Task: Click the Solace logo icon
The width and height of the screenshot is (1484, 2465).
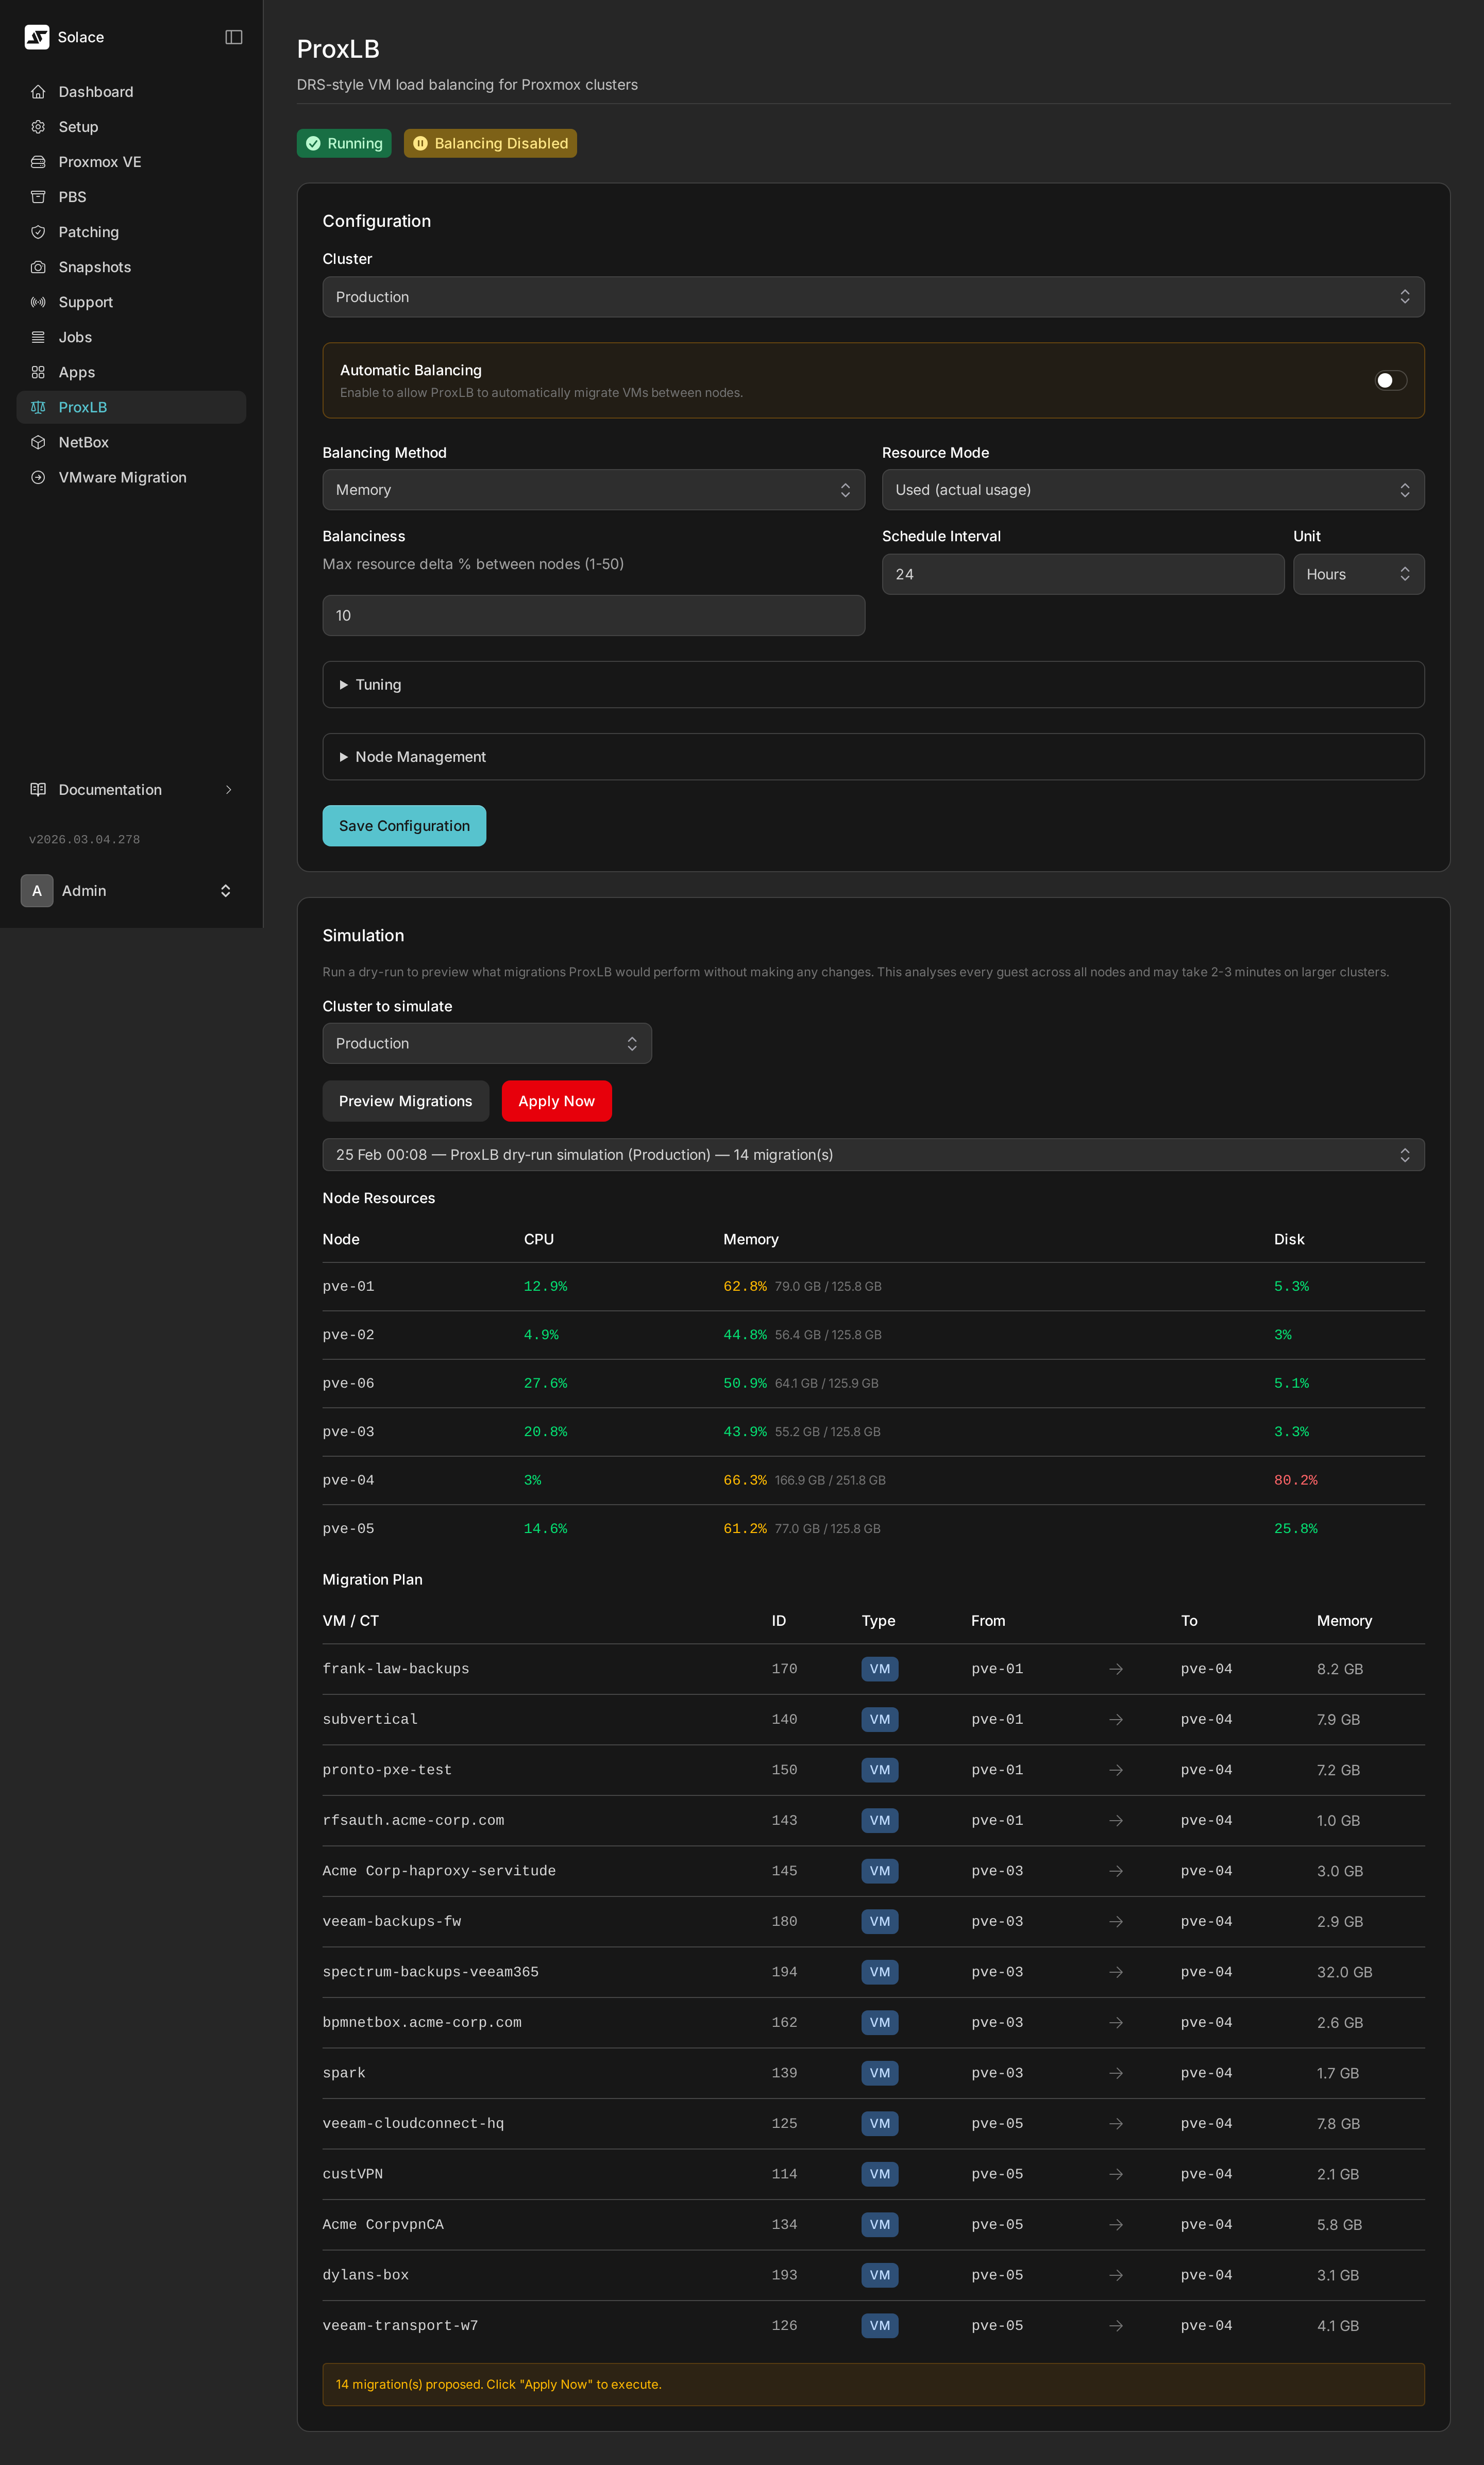Action: (x=37, y=37)
